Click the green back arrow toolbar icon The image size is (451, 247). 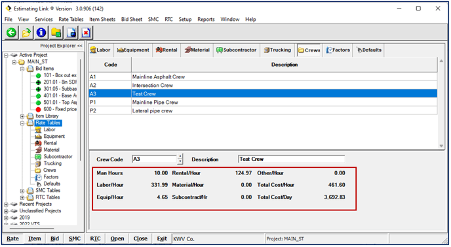click(x=12, y=33)
